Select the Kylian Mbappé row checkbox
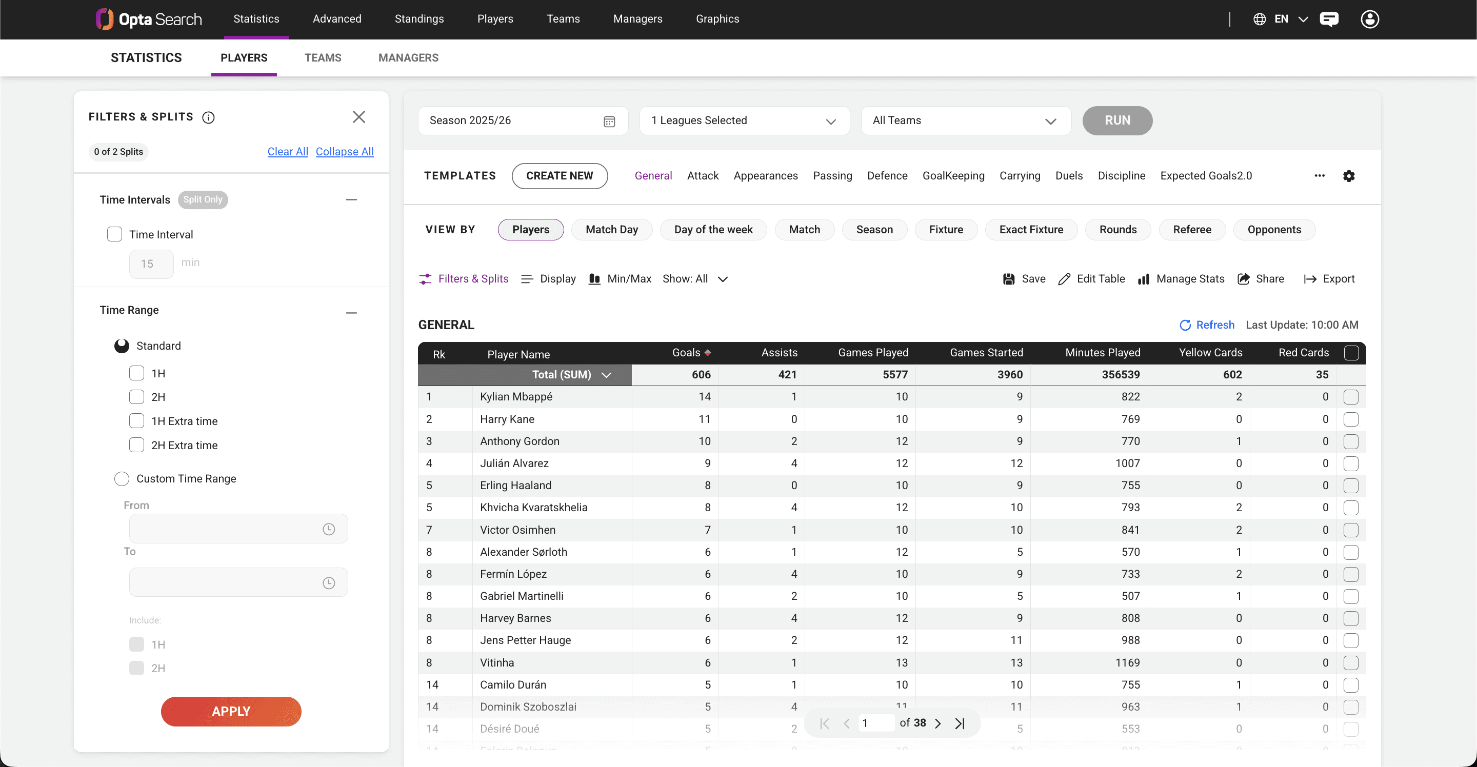The width and height of the screenshot is (1477, 767). click(x=1351, y=397)
